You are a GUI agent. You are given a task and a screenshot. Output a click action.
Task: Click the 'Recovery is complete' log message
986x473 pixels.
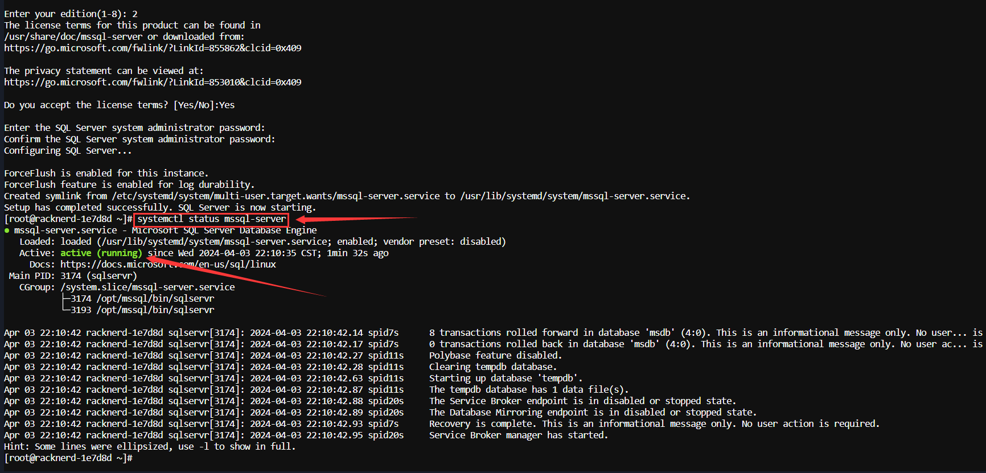tap(654, 424)
